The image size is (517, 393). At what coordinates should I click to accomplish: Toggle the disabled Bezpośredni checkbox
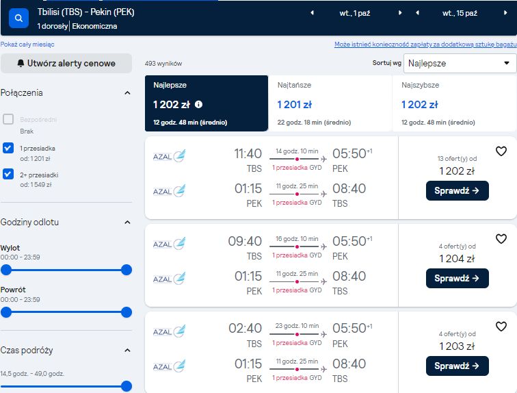pyautogui.click(x=8, y=119)
